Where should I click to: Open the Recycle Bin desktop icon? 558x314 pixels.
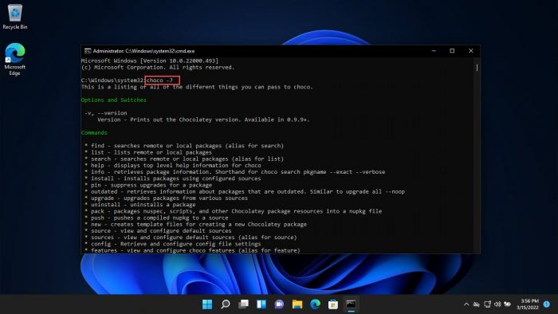14,17
